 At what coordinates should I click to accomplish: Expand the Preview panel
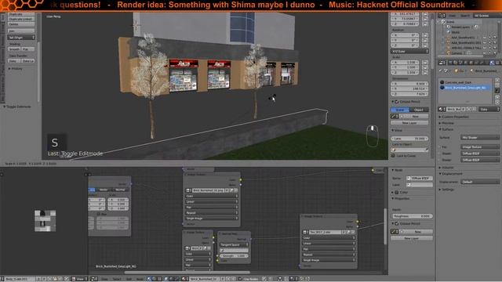446,123
